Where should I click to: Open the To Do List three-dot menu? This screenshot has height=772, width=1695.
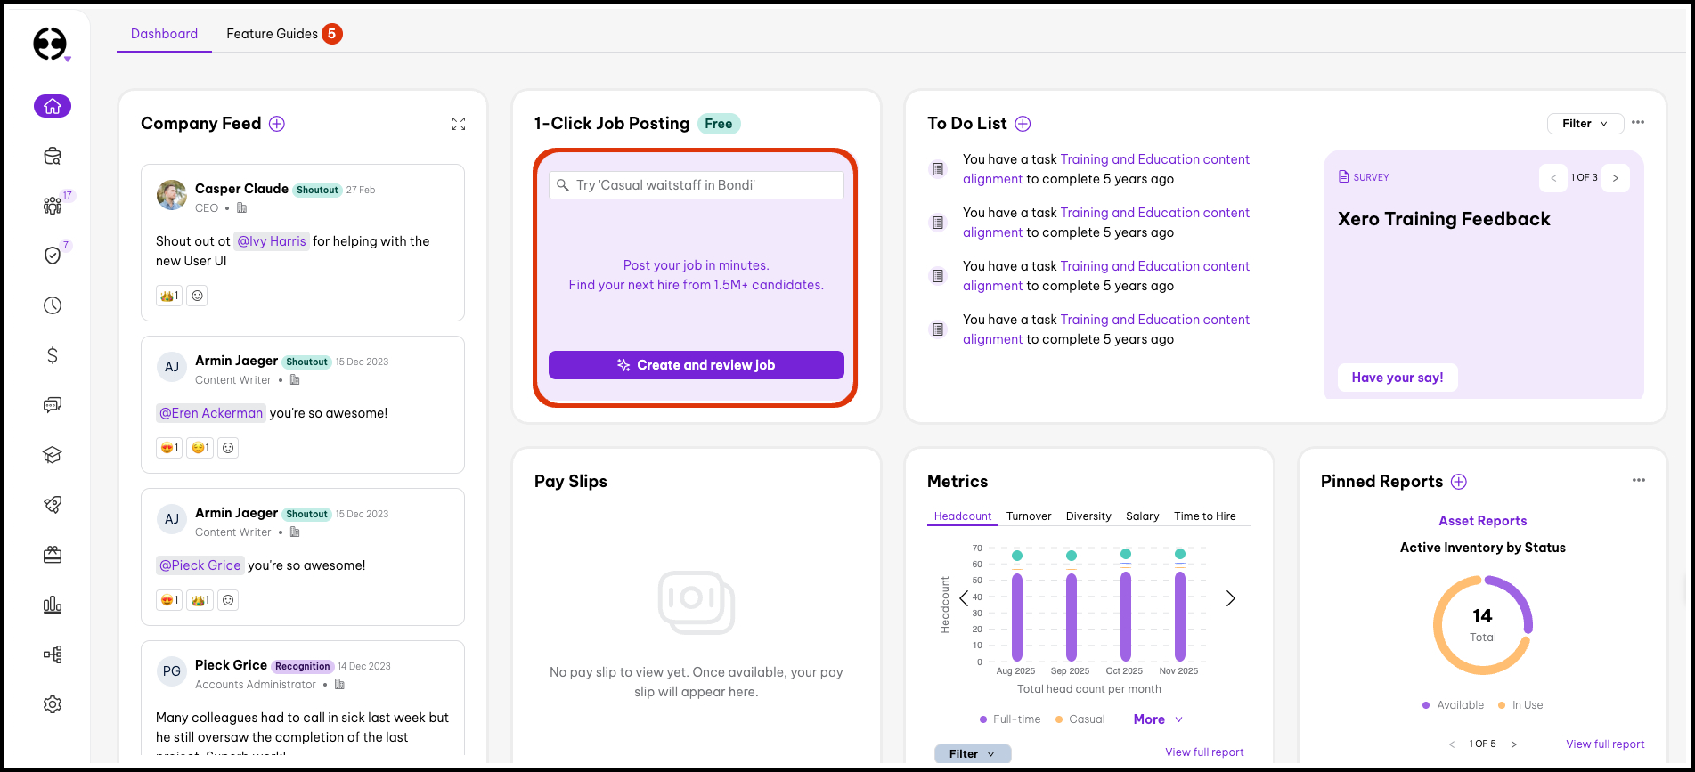(x=1638, y=123)
